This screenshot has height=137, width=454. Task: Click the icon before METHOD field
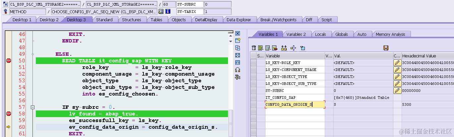[x=5, y=12]
